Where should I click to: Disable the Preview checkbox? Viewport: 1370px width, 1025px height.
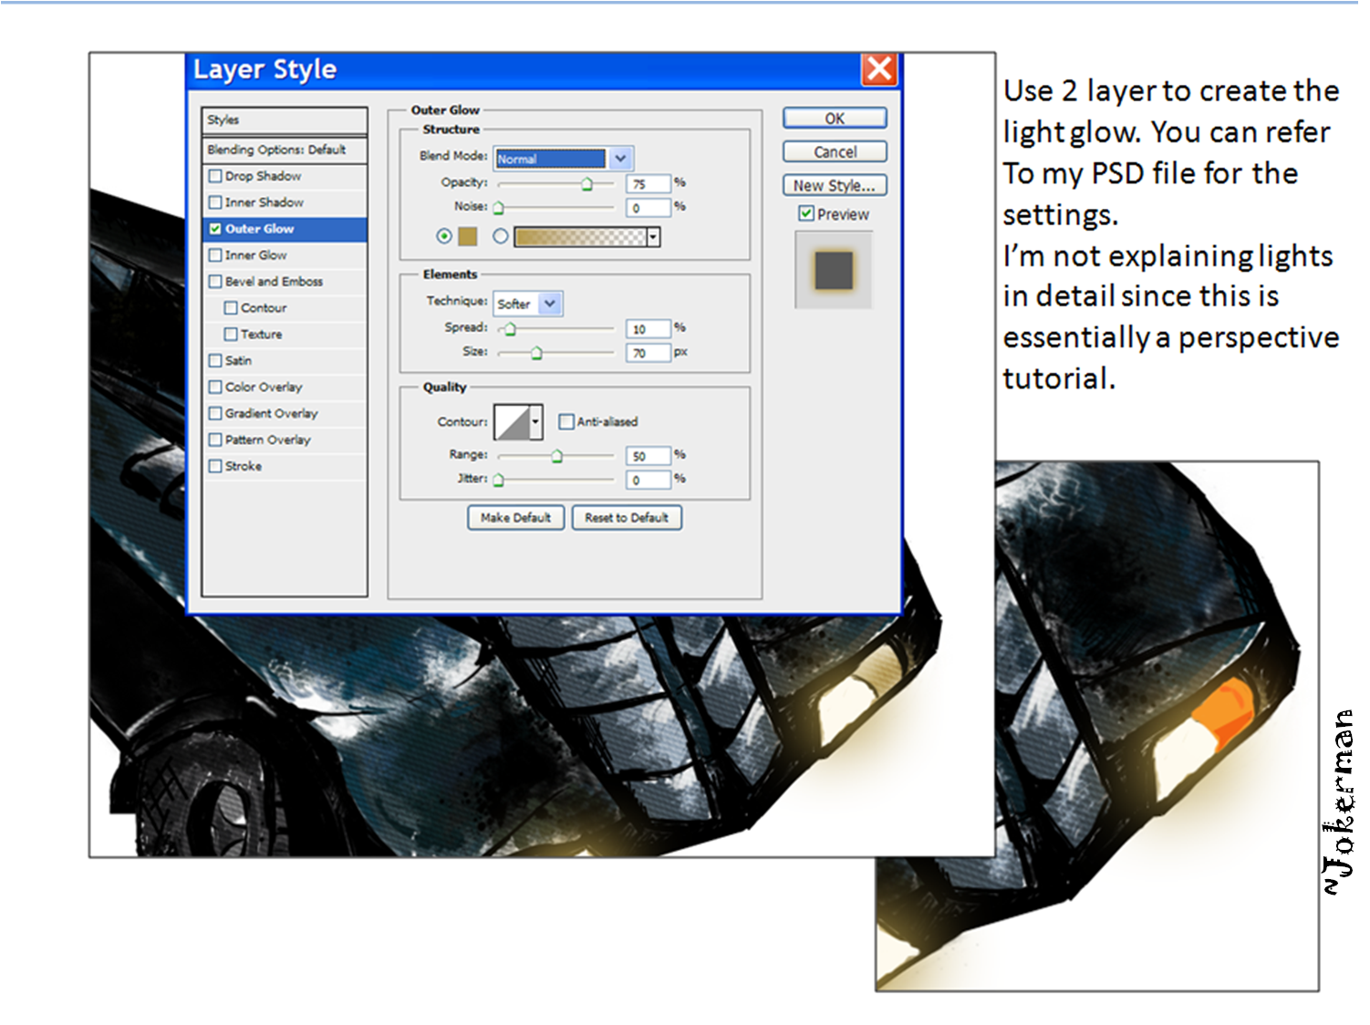[806, 213]
